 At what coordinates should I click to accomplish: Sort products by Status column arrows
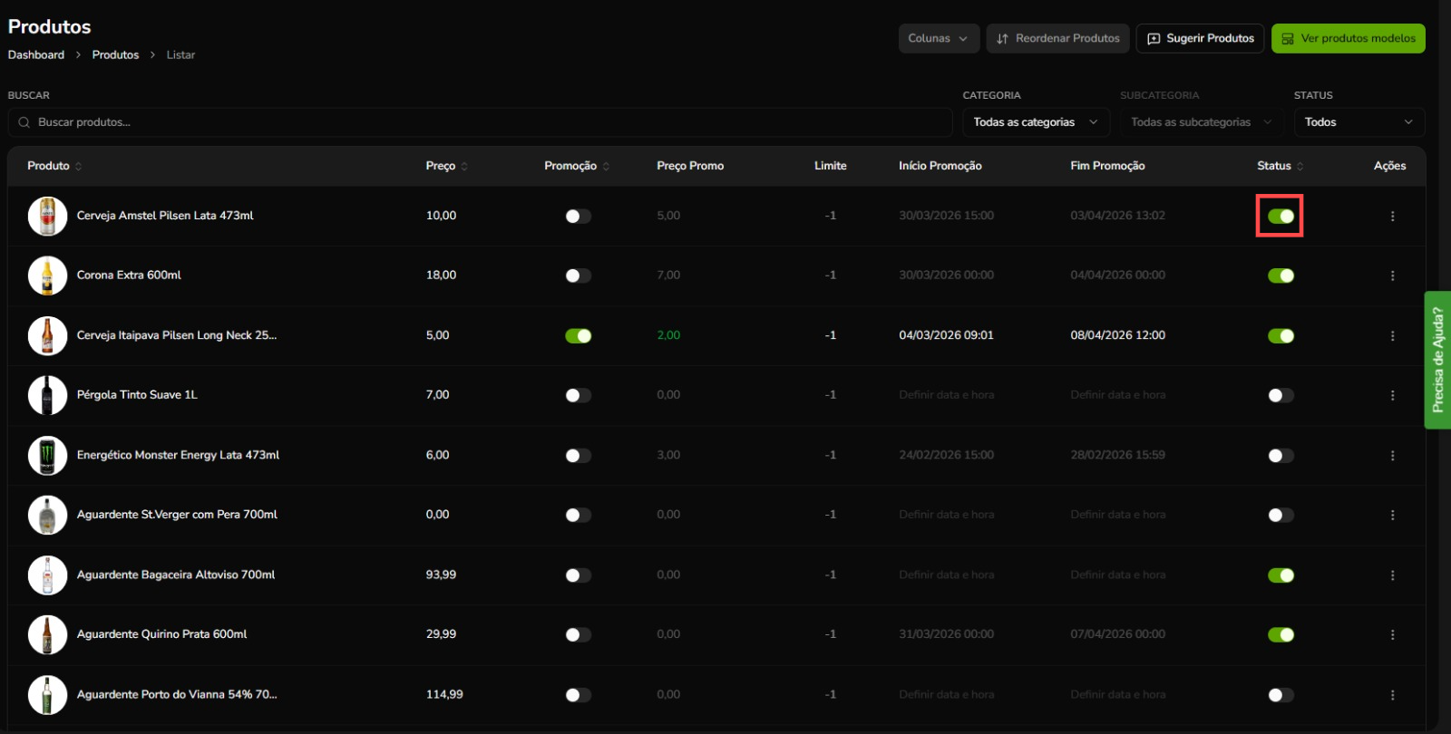click(1300, 167)
